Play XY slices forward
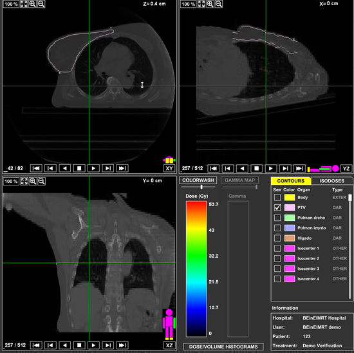This screenshot has height=353, width=354. click(x=93, y=168)
